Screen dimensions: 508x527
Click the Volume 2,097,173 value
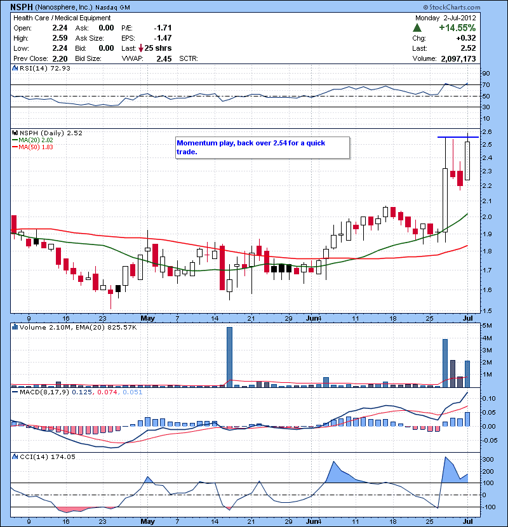click(x=458, y=58)
